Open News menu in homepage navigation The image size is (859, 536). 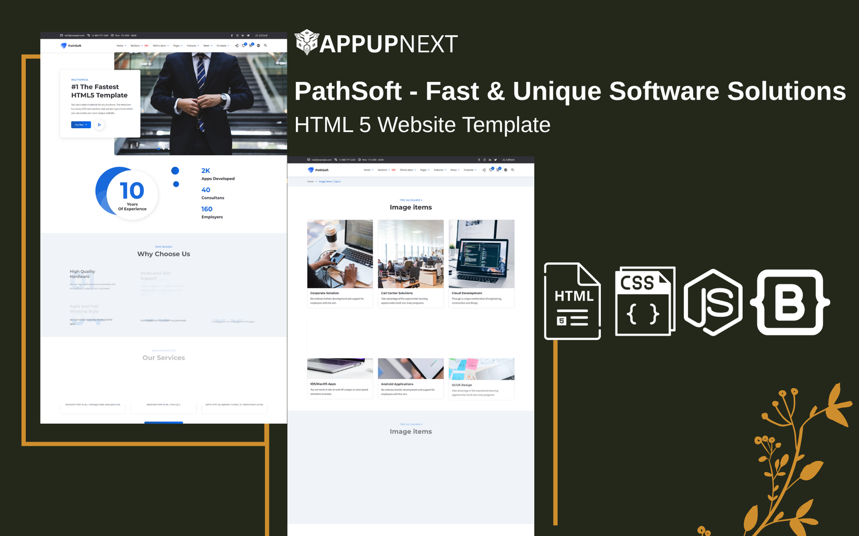click(207, 46)
